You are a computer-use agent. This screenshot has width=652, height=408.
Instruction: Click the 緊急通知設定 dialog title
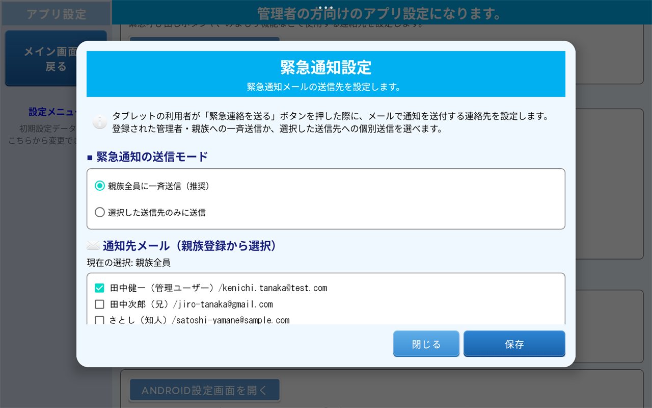tap(326, 67)
